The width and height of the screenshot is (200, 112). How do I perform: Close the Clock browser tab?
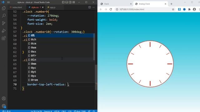(131, 4)
